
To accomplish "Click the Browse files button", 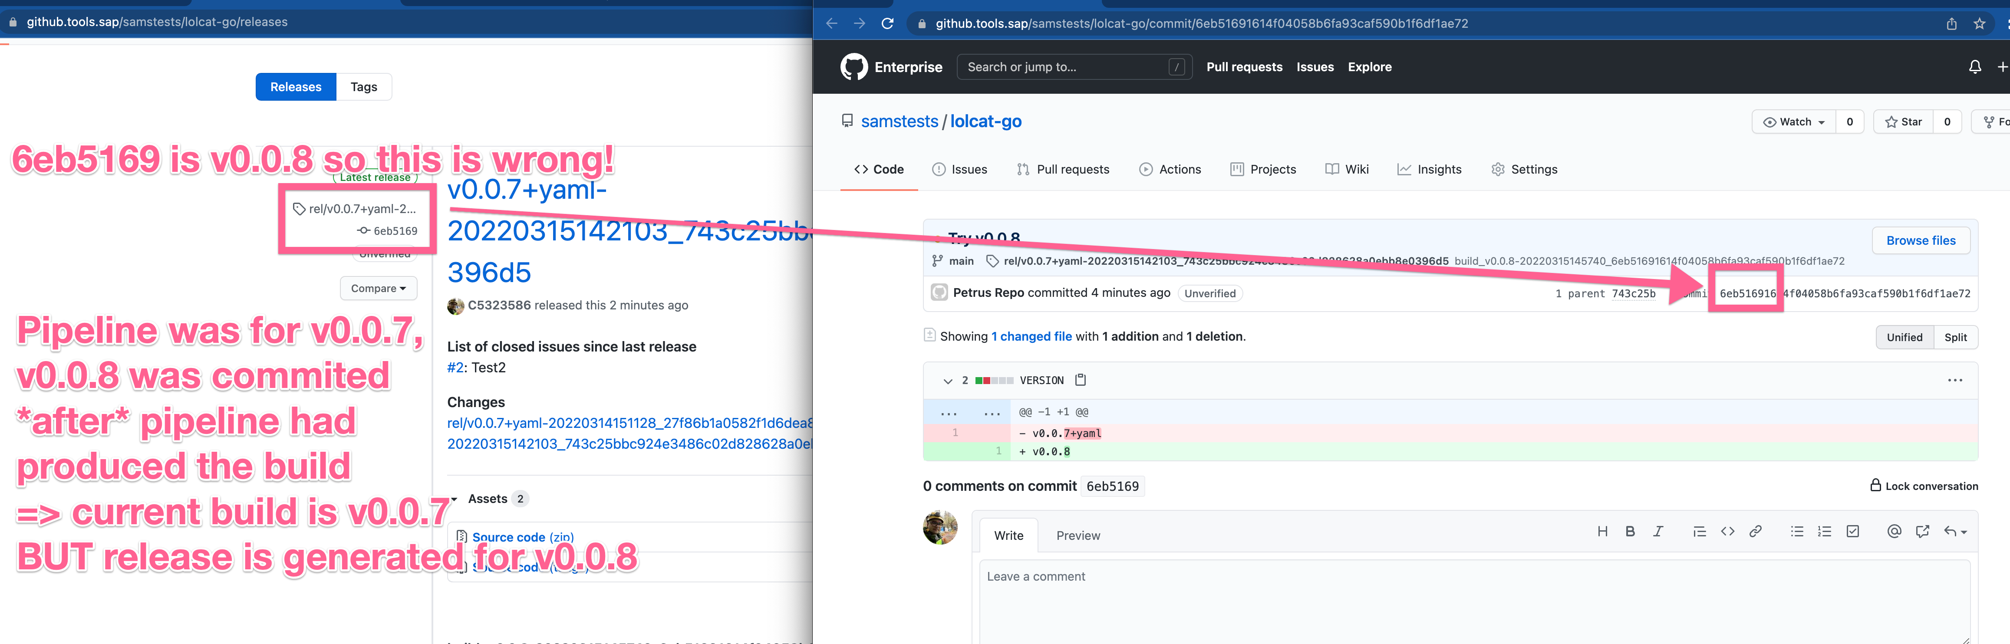I will 1920,240.
